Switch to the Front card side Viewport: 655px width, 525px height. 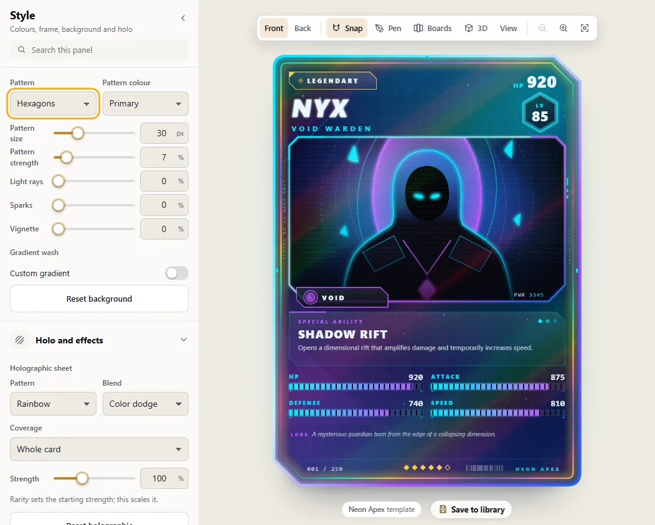[273, 28]
